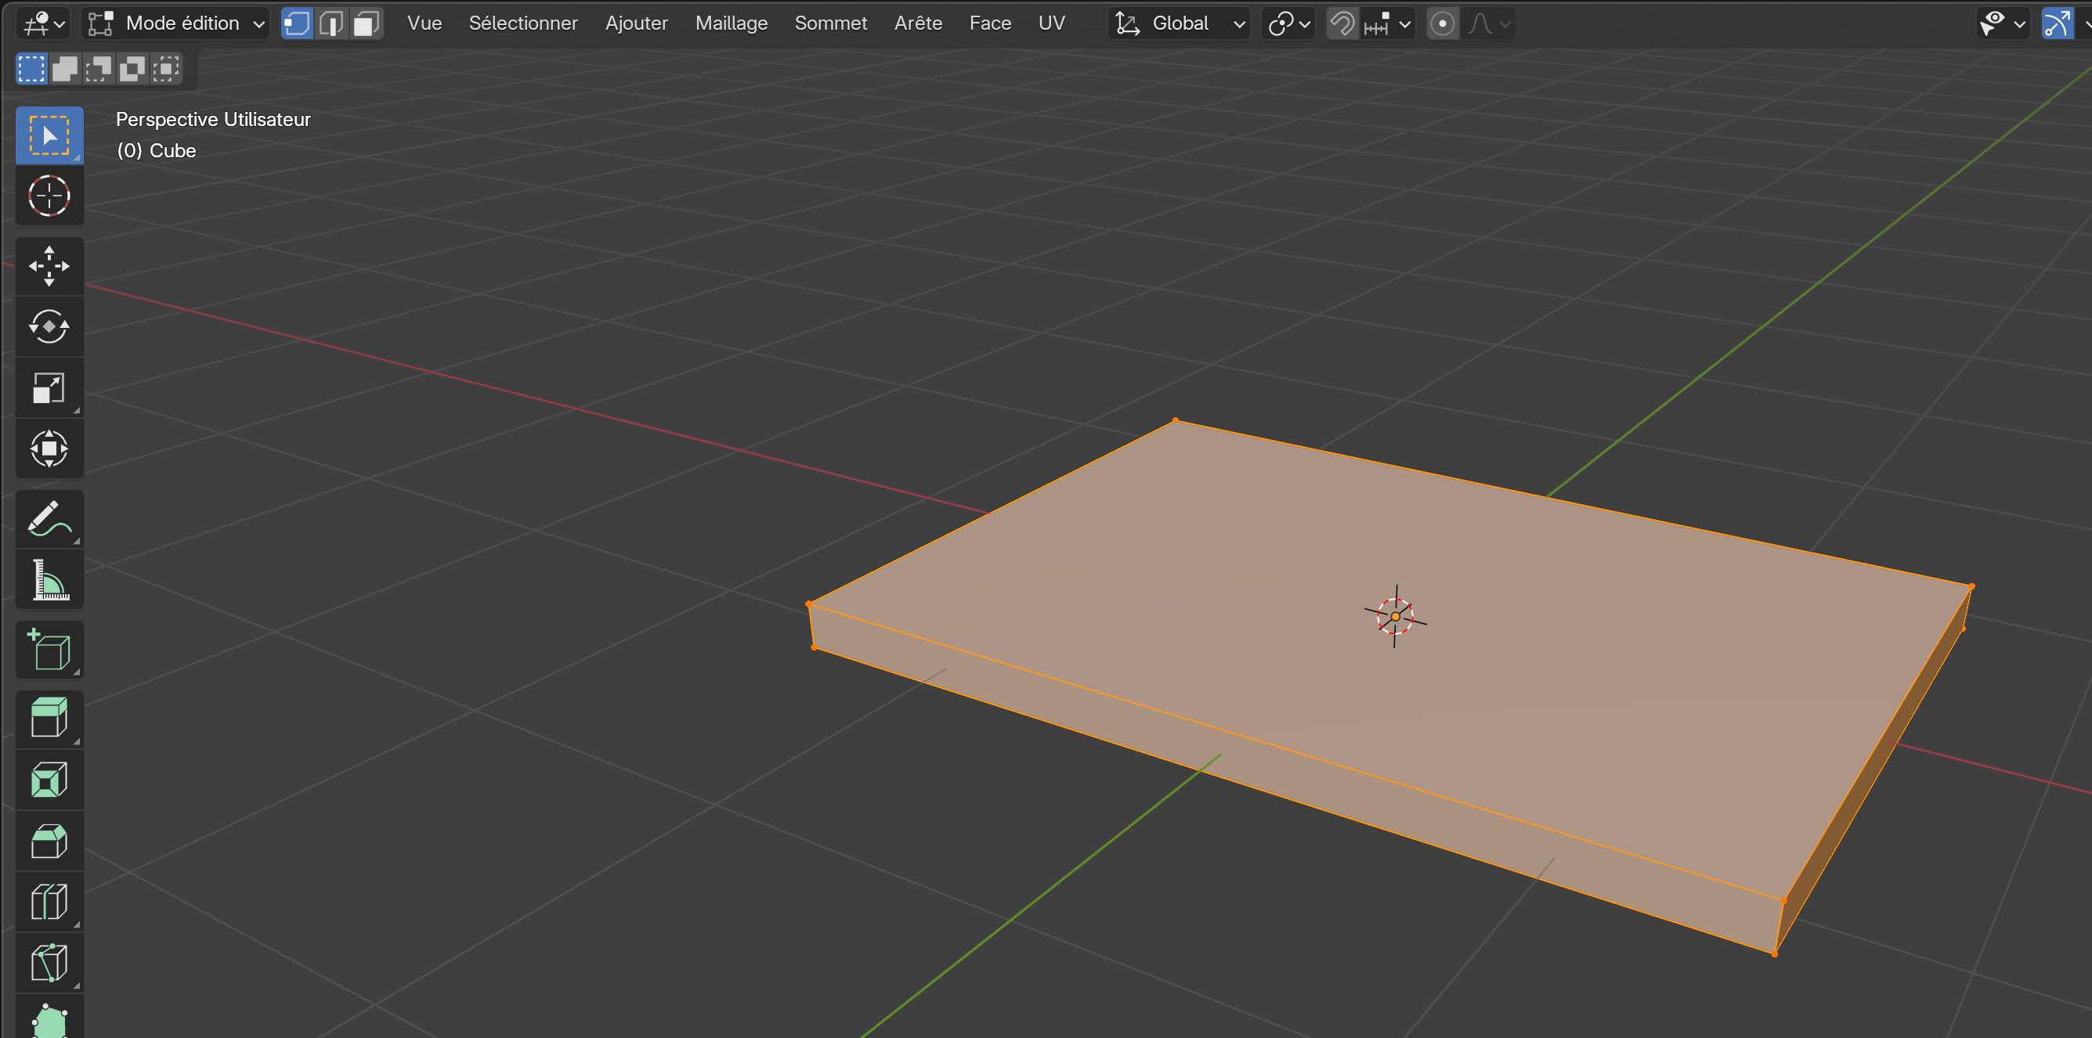This screenshot has width=2092, height=1038.
Task: Open the Sélectionner menu
Action: click(x=523, y=23)
